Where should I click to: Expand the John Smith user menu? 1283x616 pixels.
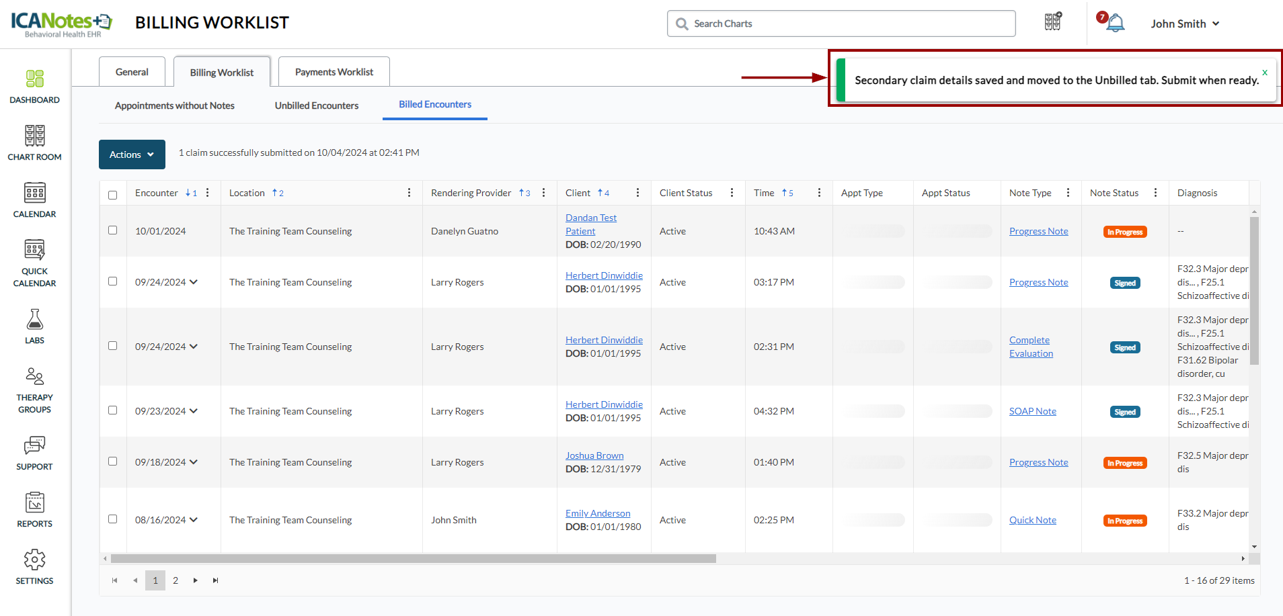[x=1185, y=24]
